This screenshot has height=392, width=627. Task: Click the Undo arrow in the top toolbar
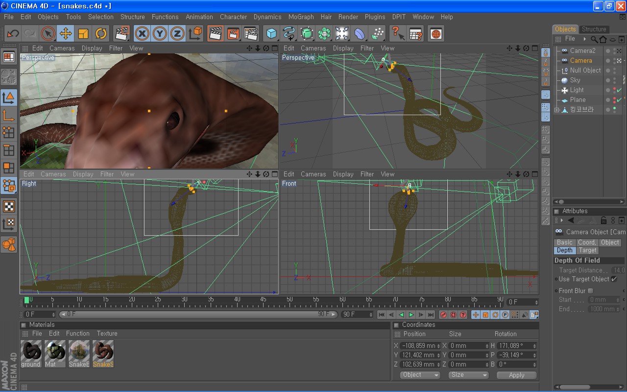click(13, 34)
